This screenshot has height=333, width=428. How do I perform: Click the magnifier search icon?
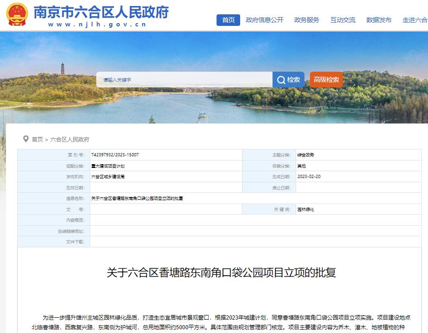pyautogui.click(x=281, y=79)
